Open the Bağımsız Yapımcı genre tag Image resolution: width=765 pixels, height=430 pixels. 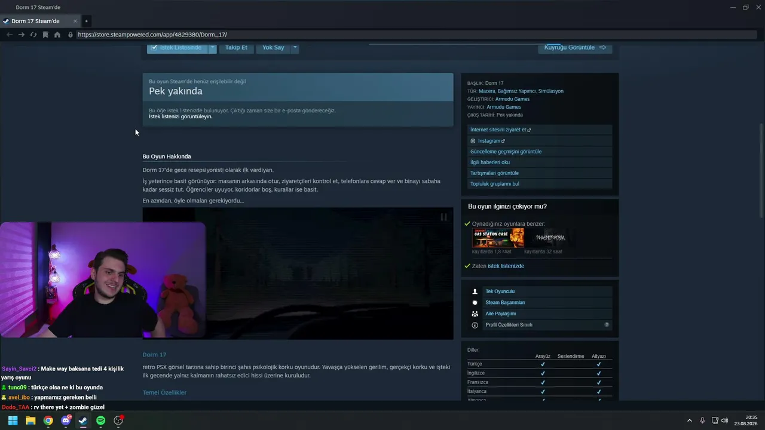coord(516,91)
